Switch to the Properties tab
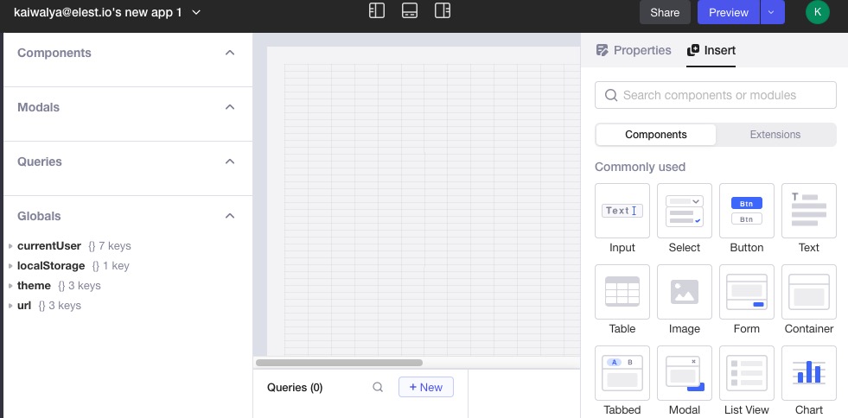The image size is (848, 418). (634, 50)
